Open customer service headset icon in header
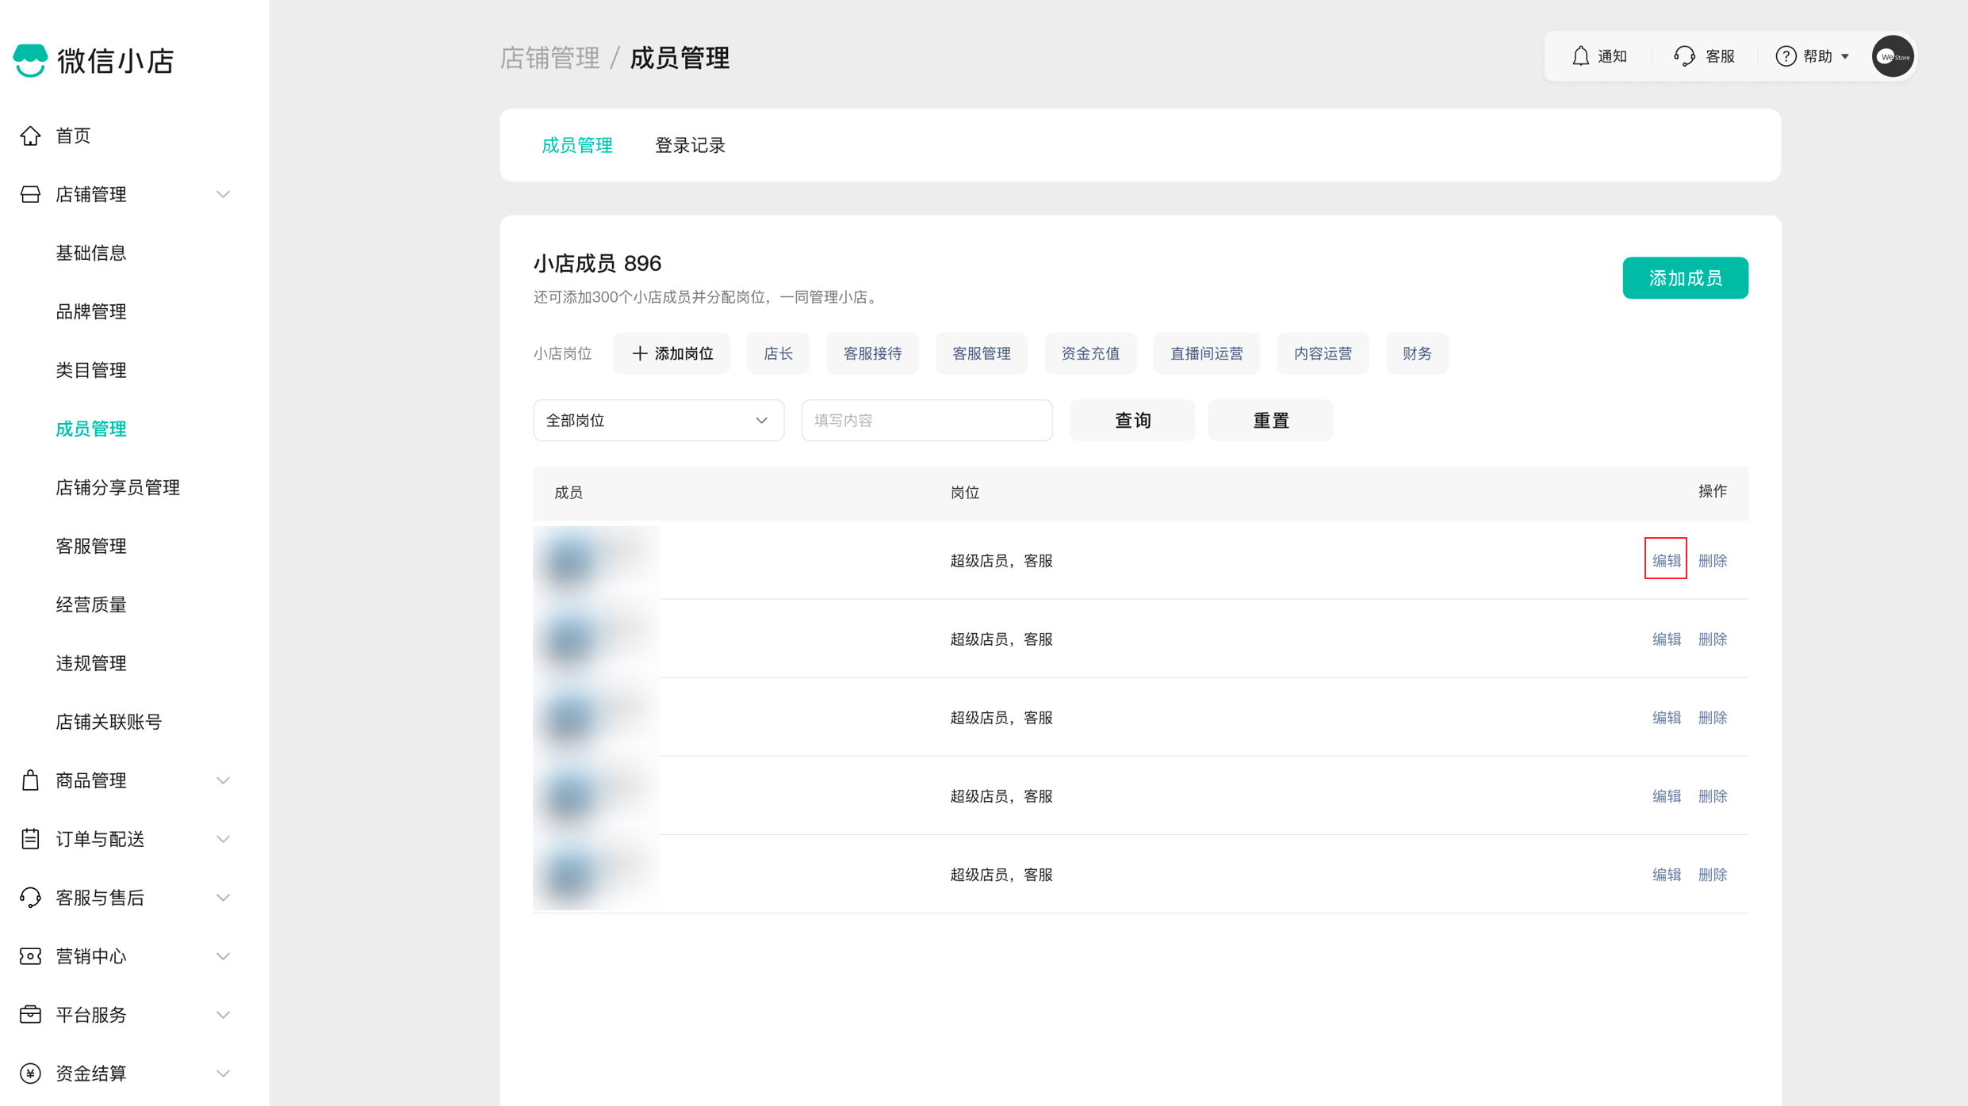The height and width of the screenshot is (1106, 1968). tap(1683, 56)
